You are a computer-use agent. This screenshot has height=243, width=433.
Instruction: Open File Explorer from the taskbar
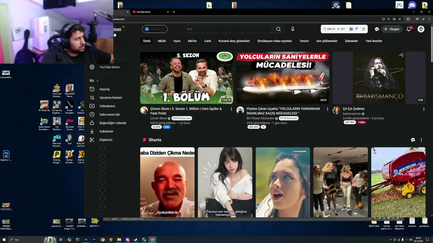[119, 240]
